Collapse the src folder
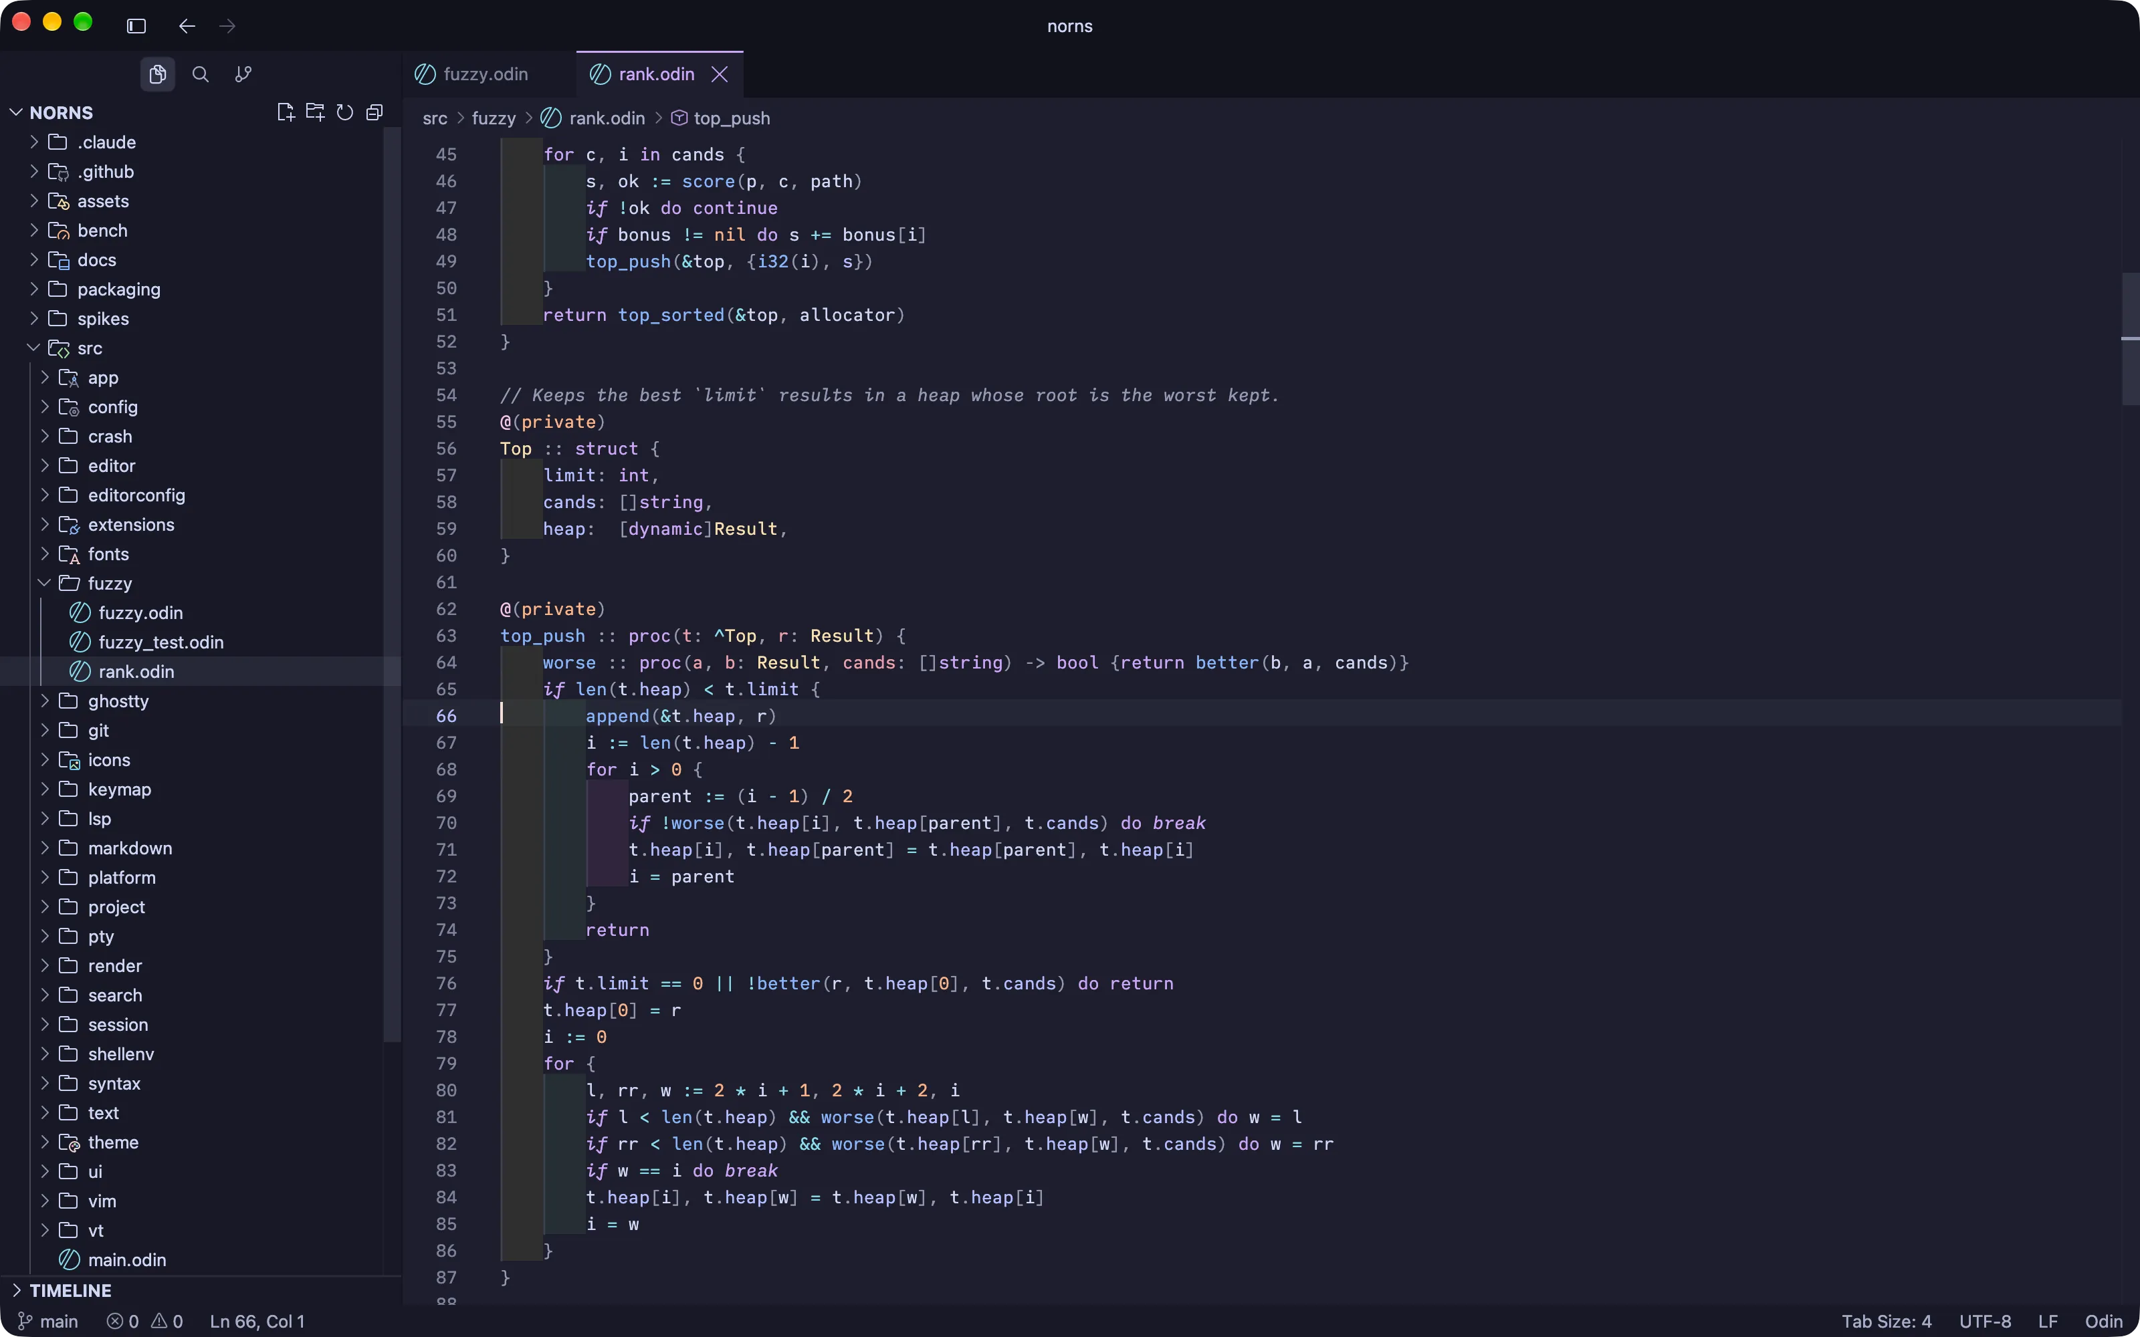2140x1337 pixels. click(33, 348)
